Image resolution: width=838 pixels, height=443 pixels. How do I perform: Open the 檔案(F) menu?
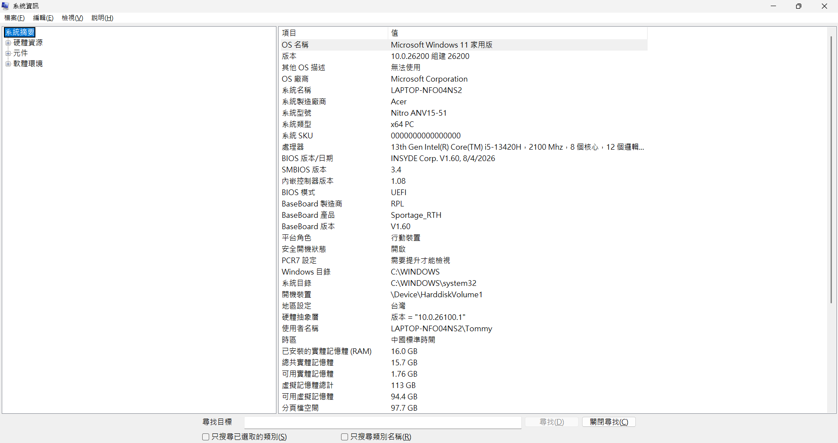click(x=14, y=18)
